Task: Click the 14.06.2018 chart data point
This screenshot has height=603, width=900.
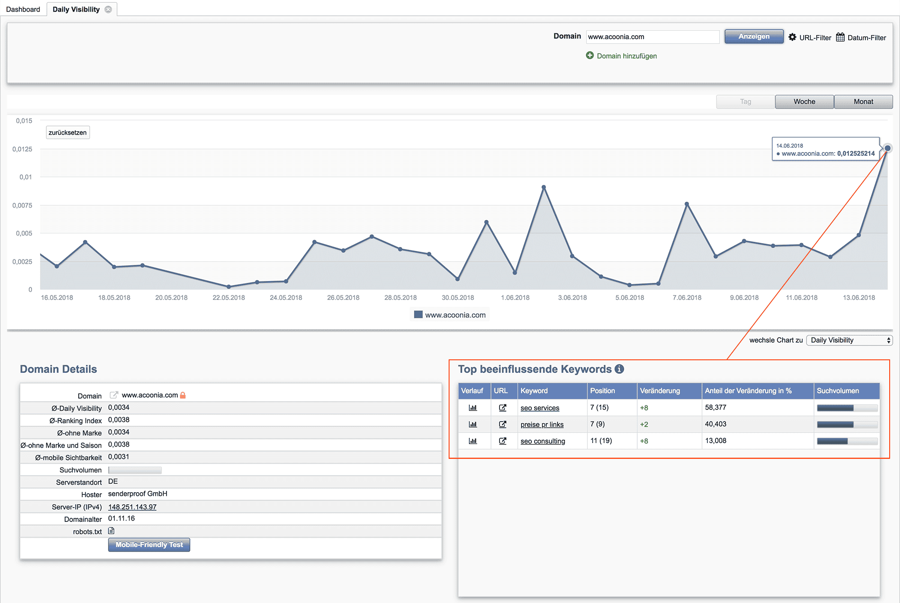Action: (887, 148)
